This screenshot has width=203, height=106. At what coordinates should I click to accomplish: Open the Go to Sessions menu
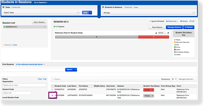[41, 2]
